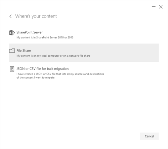
Task: Click the File Share folder icon
Action: 12,51
